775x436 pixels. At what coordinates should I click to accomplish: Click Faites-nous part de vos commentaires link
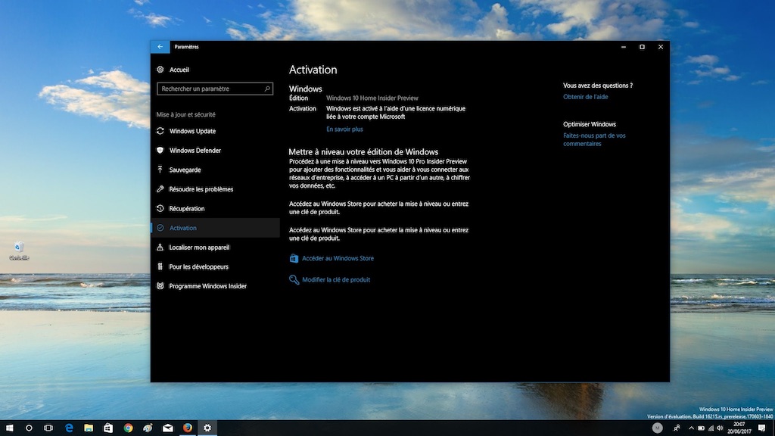click(x=594, y=139)
